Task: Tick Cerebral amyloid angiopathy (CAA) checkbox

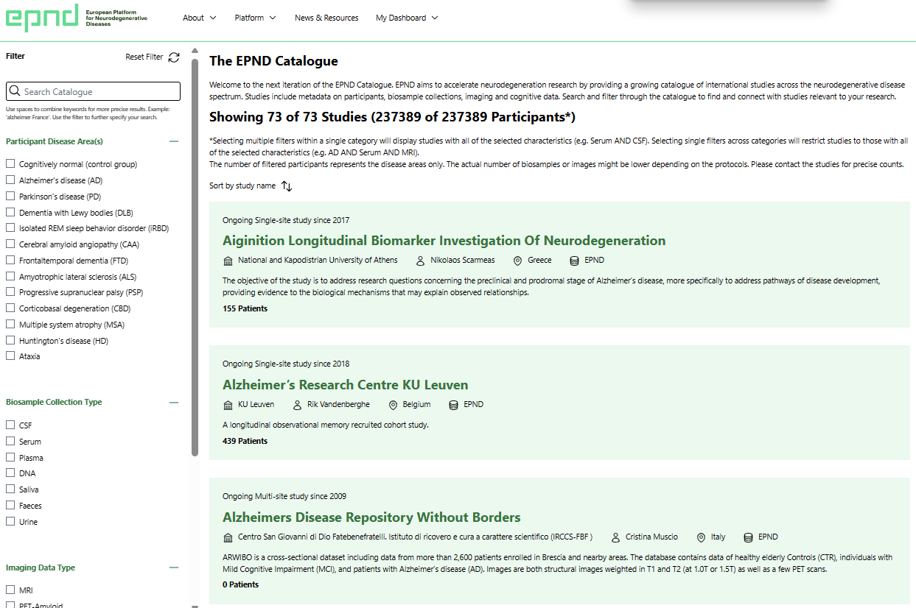Action: pos(10,244)
